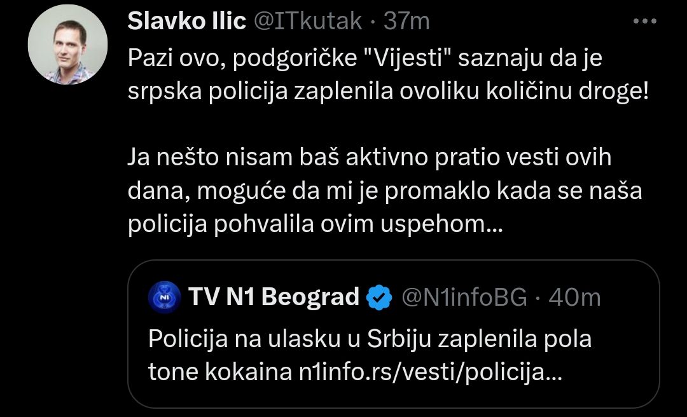Click the blue verified badge
The image size is (687, 417).
tap(380, 297)
